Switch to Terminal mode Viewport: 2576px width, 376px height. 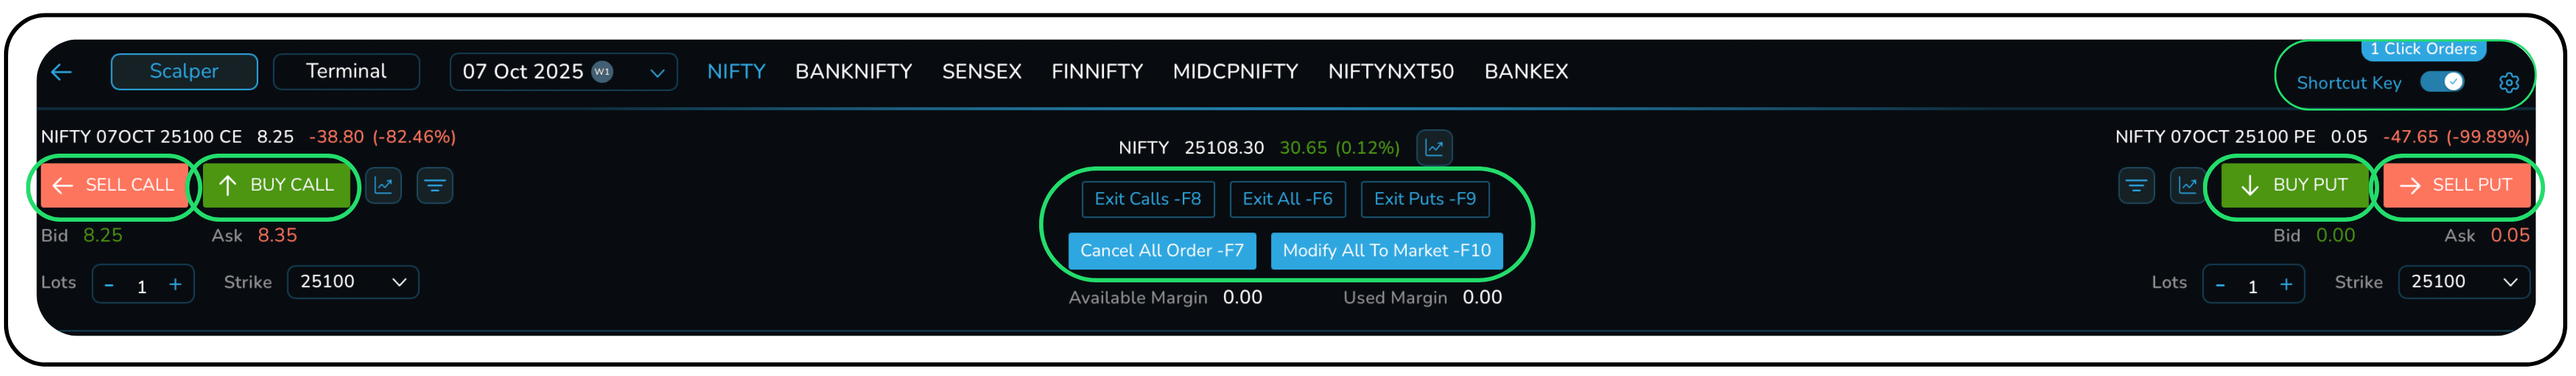pyautogui.click(x=346, y=72)
